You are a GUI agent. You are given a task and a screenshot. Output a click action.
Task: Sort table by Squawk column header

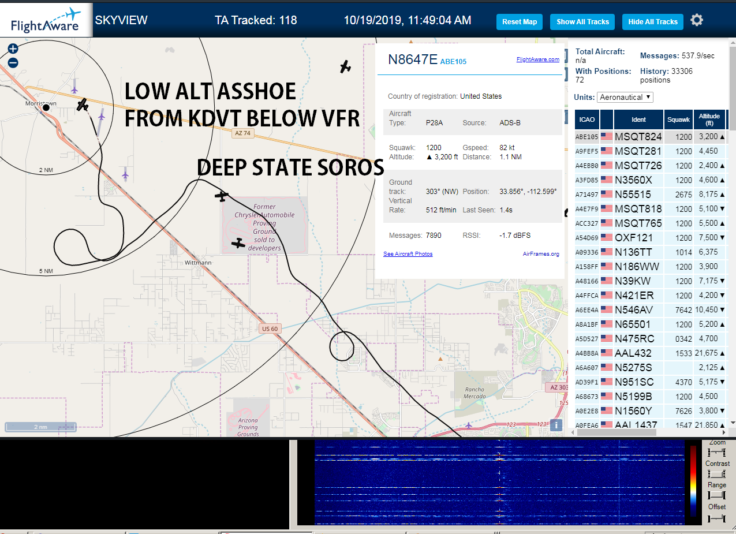coord(678,120)
